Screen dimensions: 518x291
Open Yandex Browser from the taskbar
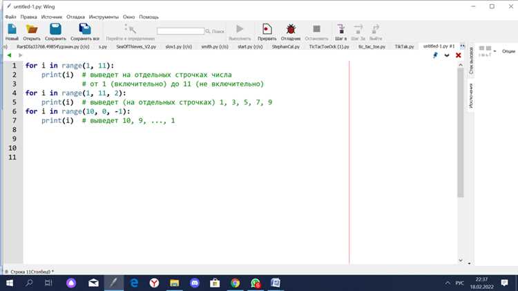(154, 283)
